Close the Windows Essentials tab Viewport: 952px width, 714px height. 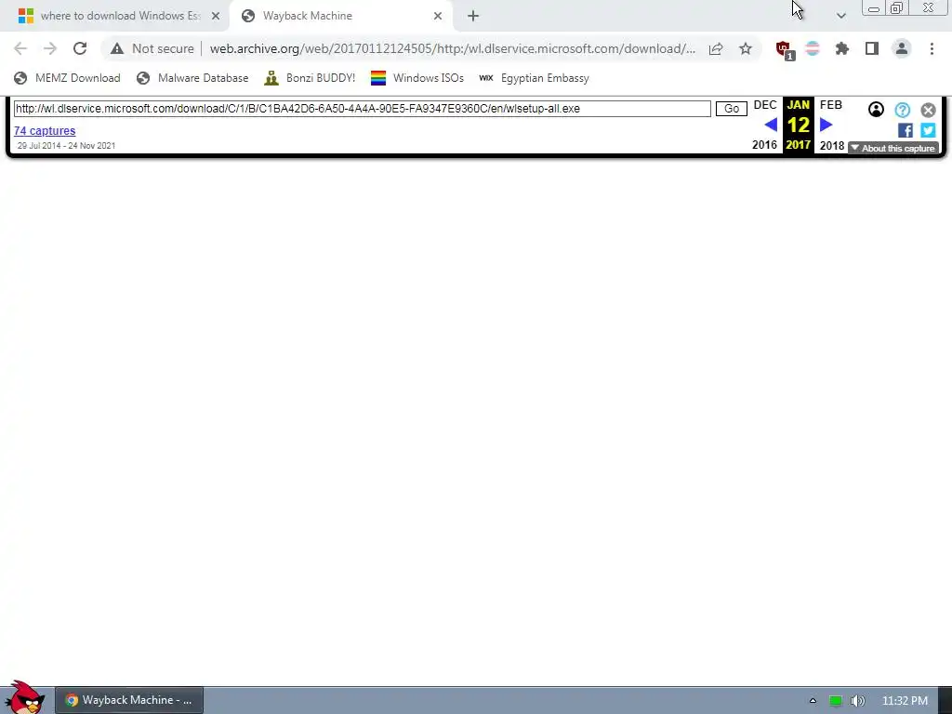pos(216,16)
